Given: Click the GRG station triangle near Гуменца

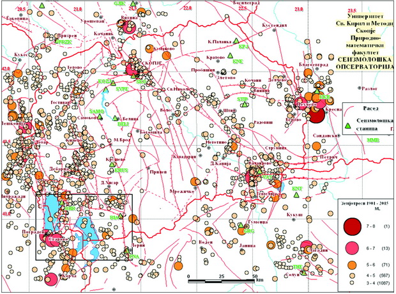Looking at the screenshot, I should coord(241,225).
